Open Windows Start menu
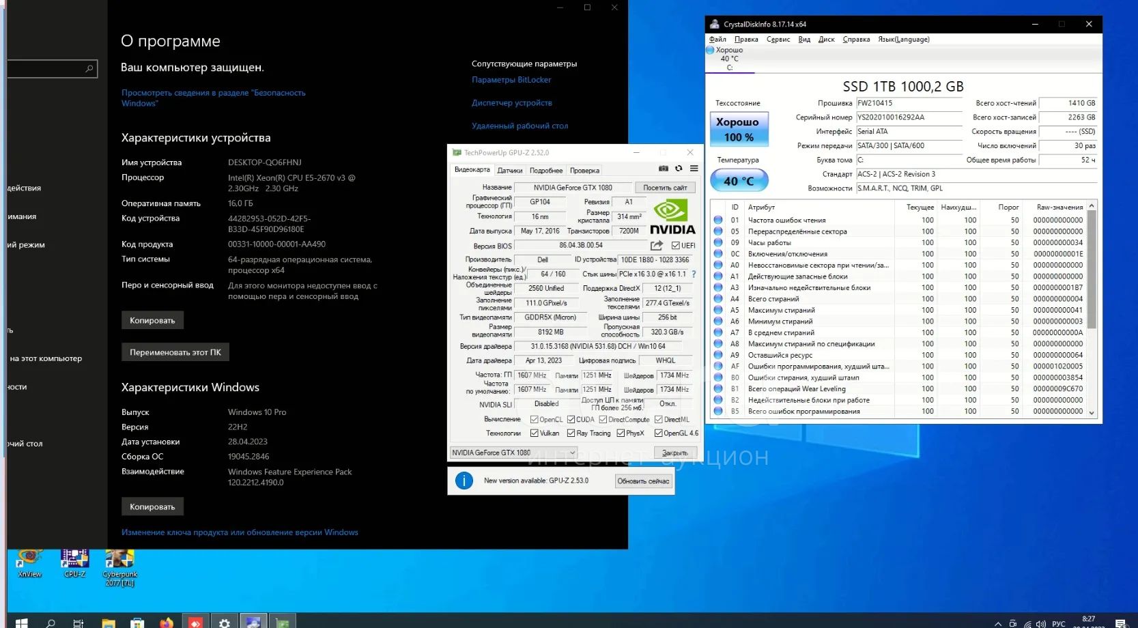1138x628 pixels. pyautogui.click(x=21, y=623)
